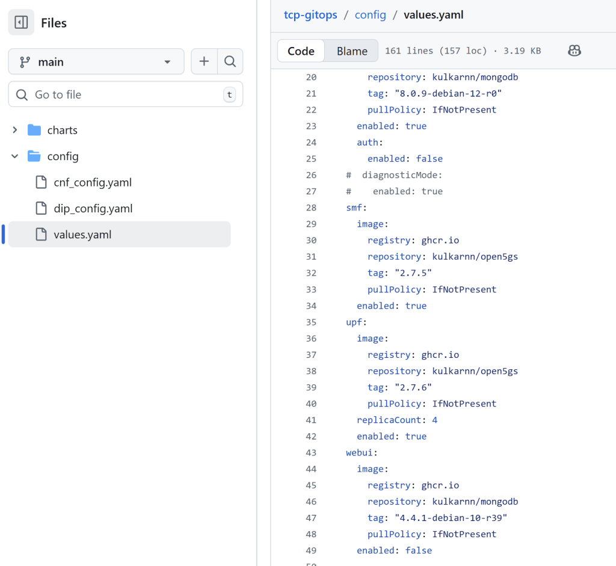Click the config folder icon
Viewport: 616px width, 566px height.
(x=34, y=156)
